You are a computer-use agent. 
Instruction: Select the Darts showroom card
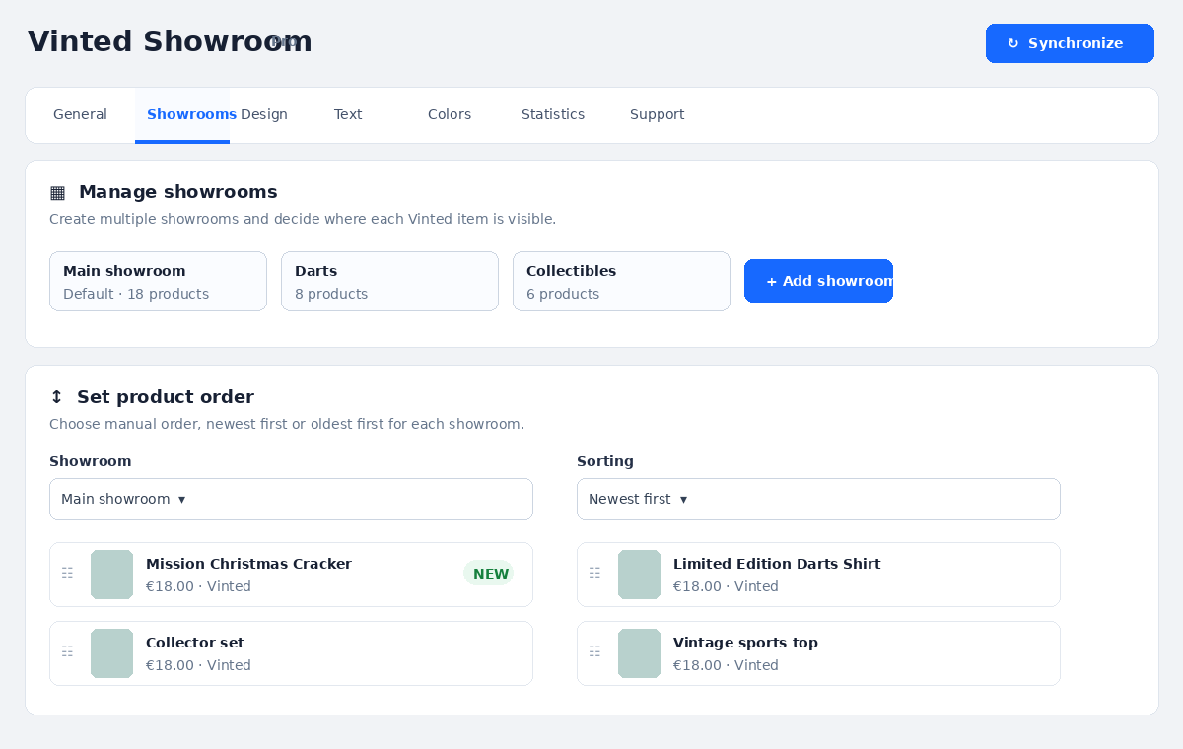tap(389, 281)
